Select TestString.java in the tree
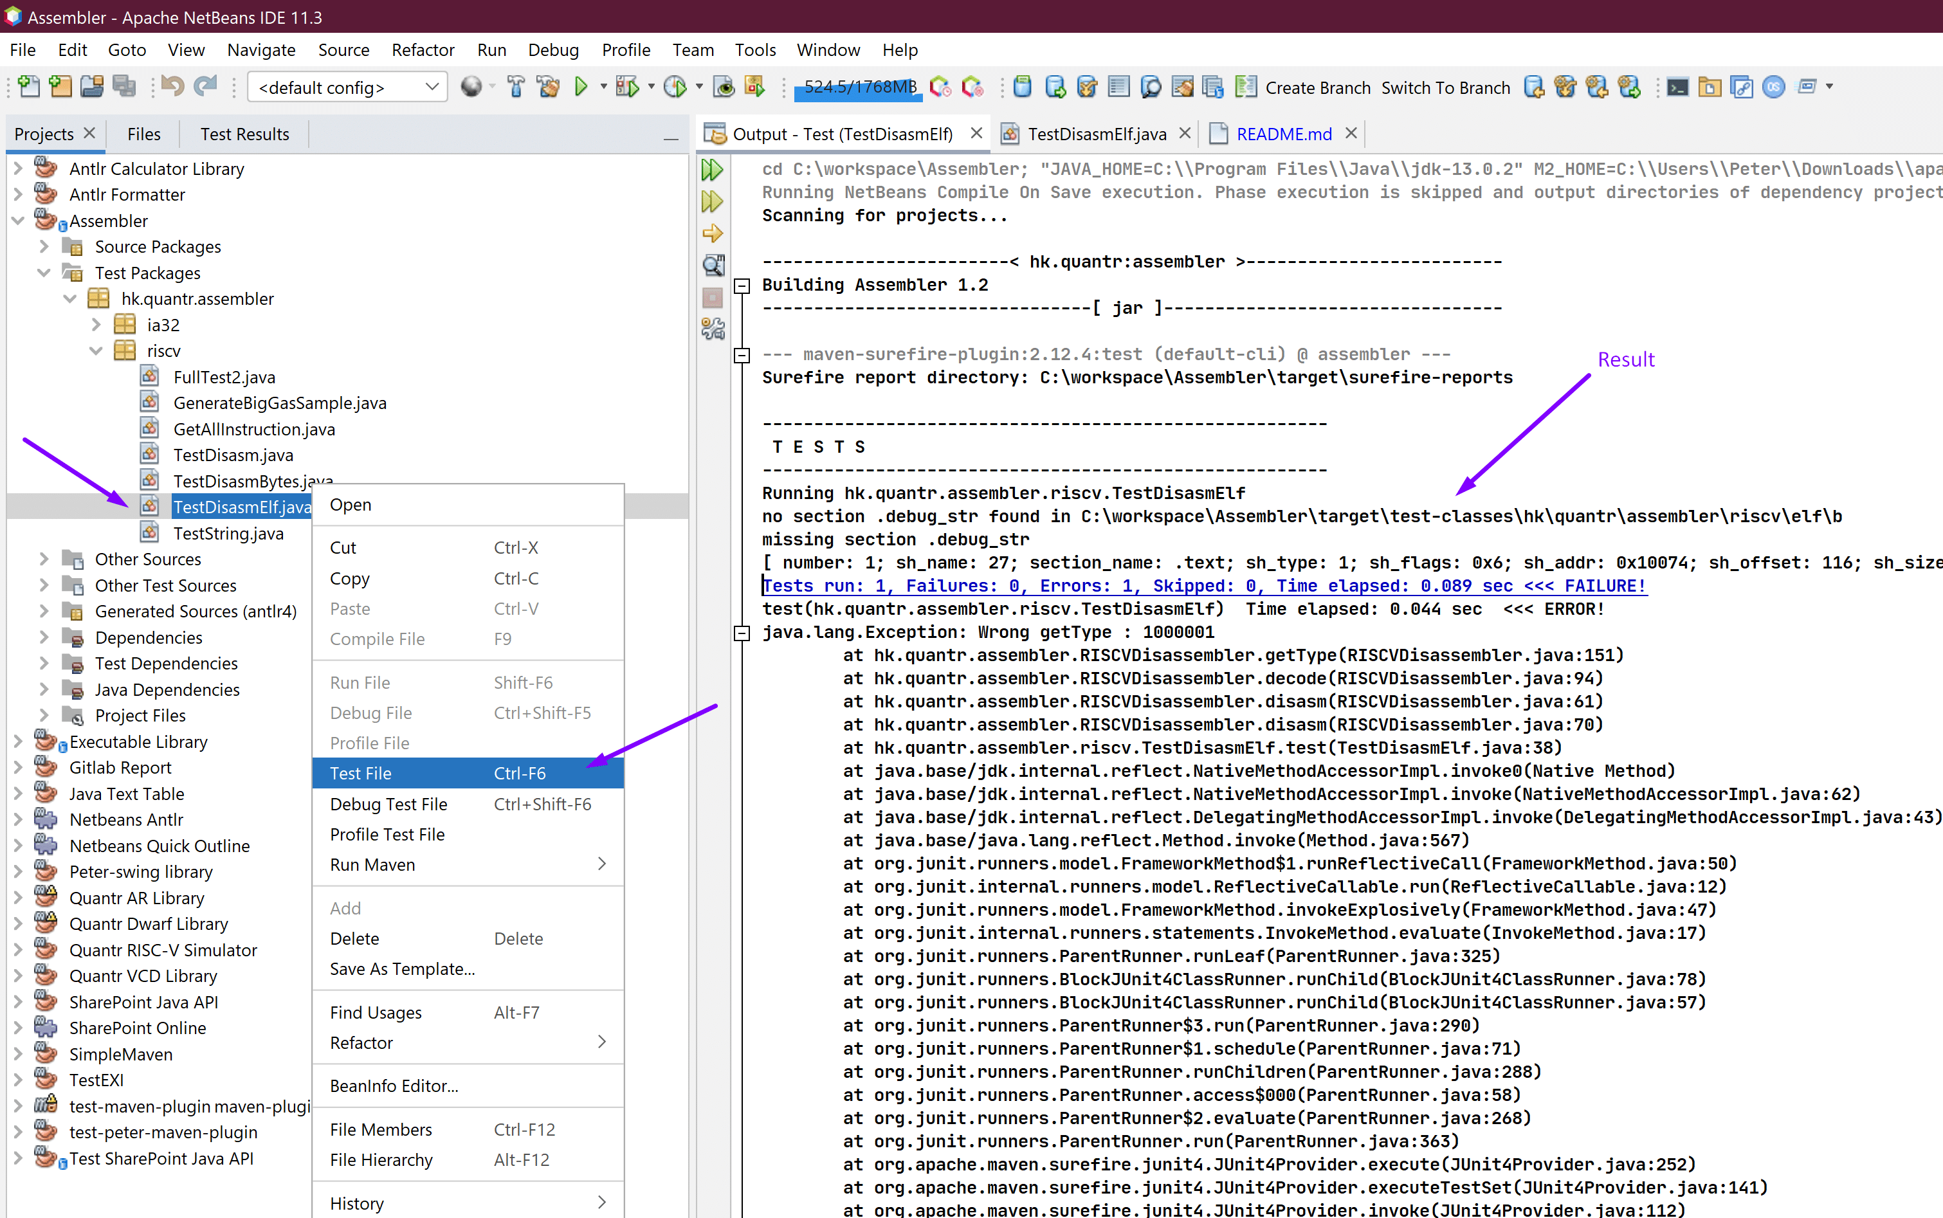This screenshot has width=1943, height=1218. [x=228, y=533]
